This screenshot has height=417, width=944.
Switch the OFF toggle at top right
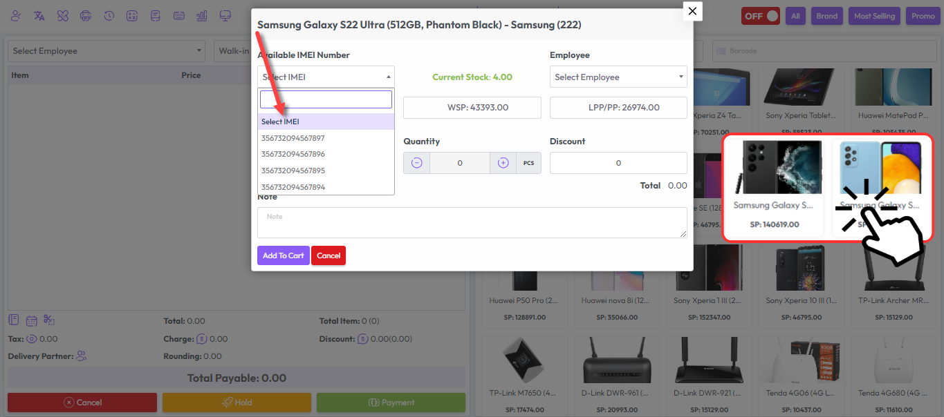(x=760, y=15)
